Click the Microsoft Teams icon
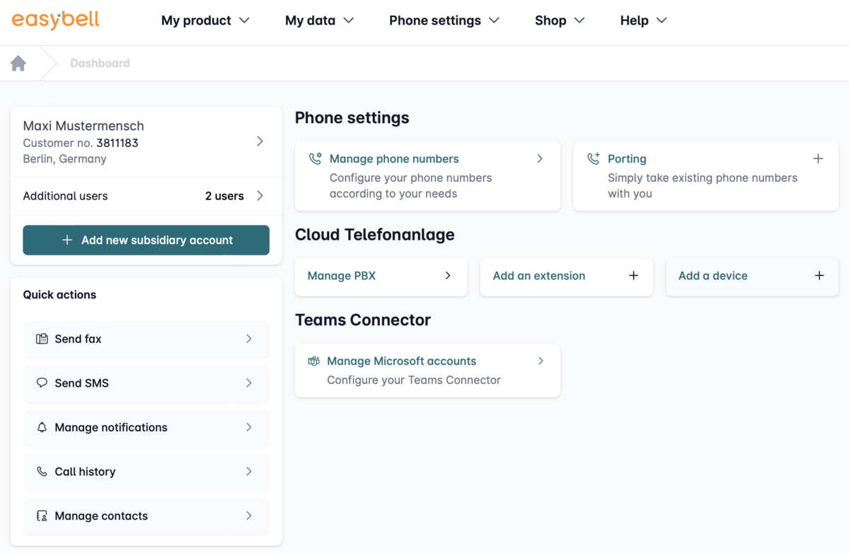Image resolution: width=849 pixels, height=553 pixels. [313, 361]
